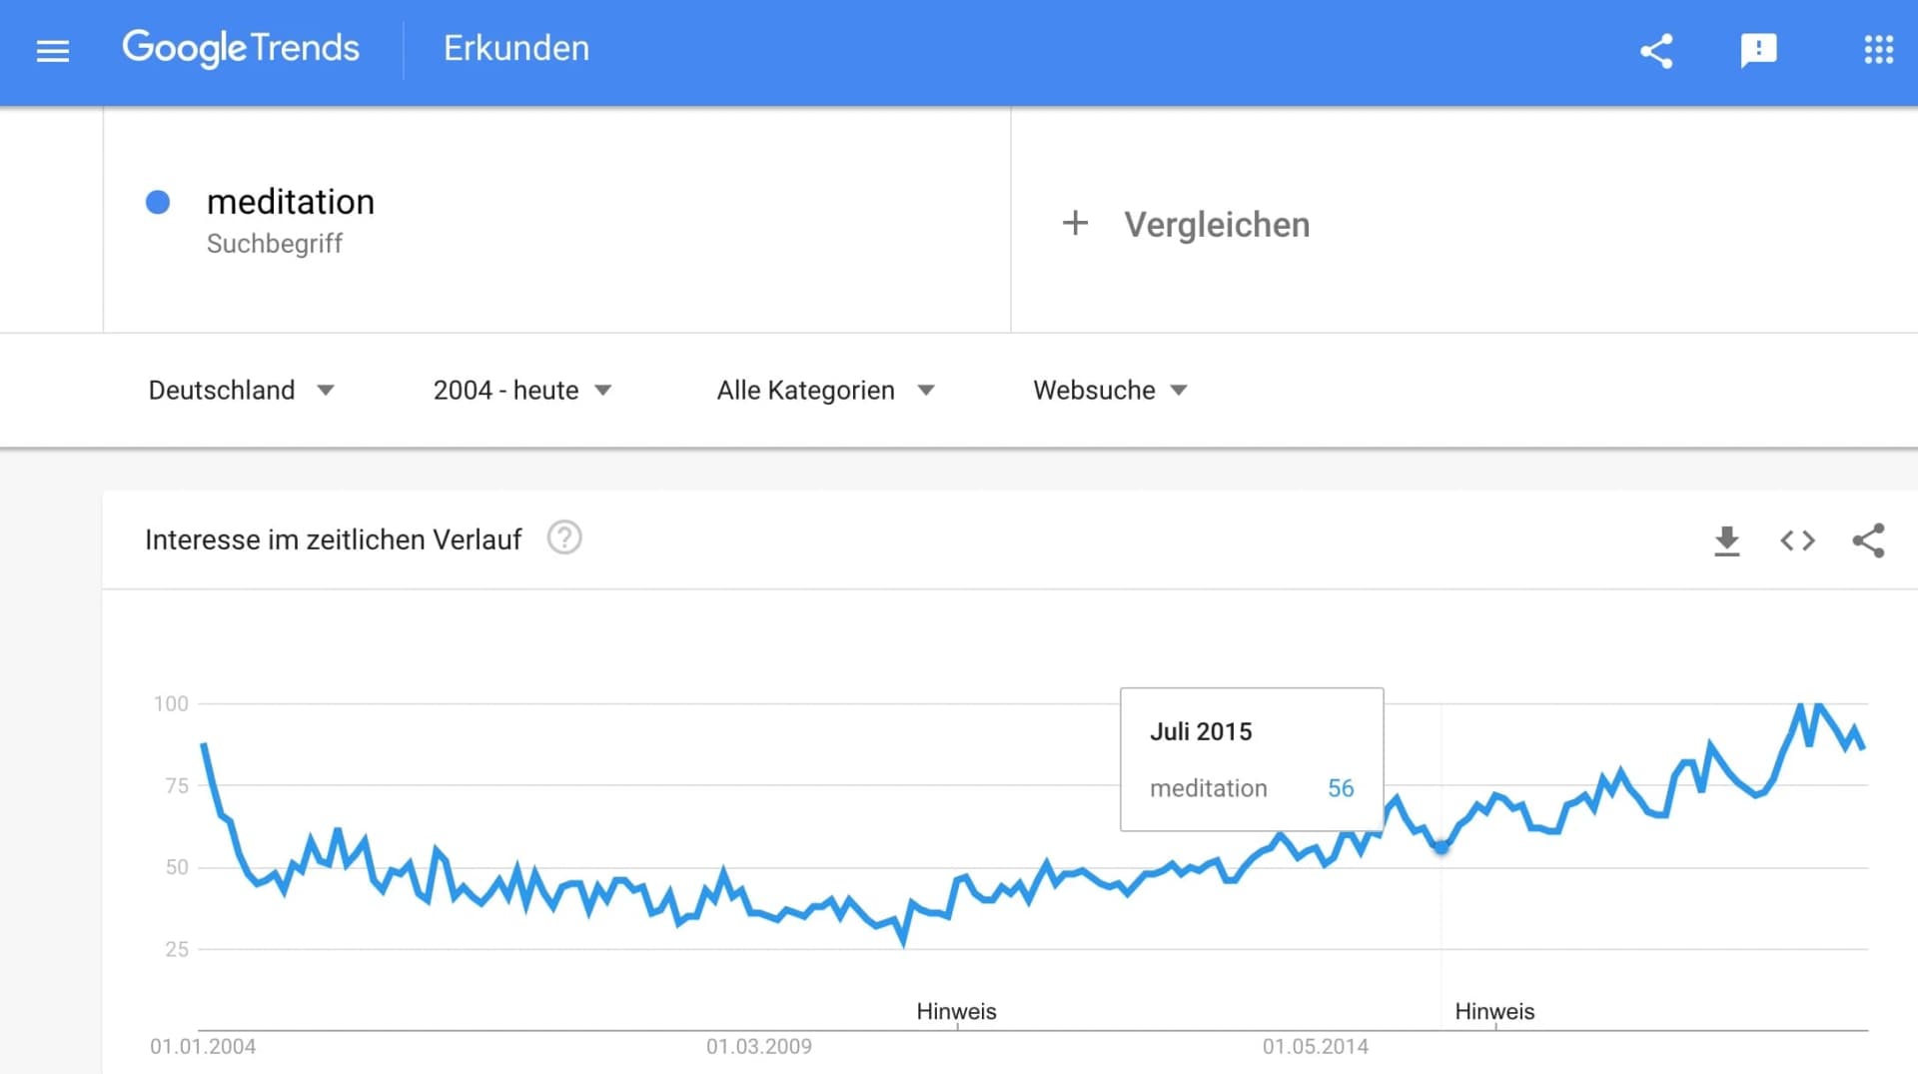
Task: Open the Google apps grid
Action: point(1879,49)
